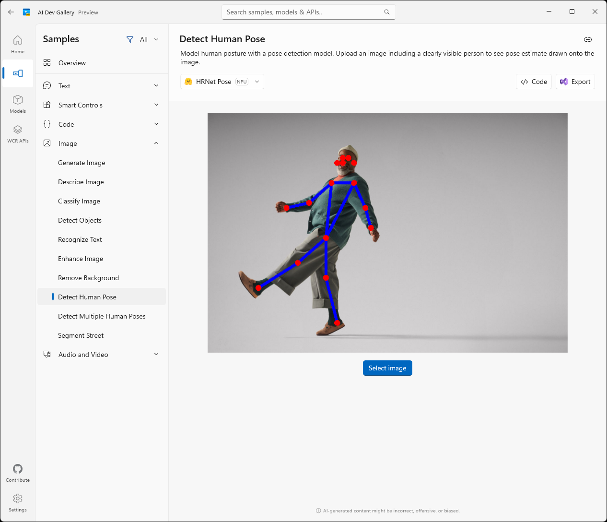
Task: Click the filter funnel icon in Samples
Action: pos(129,39)
